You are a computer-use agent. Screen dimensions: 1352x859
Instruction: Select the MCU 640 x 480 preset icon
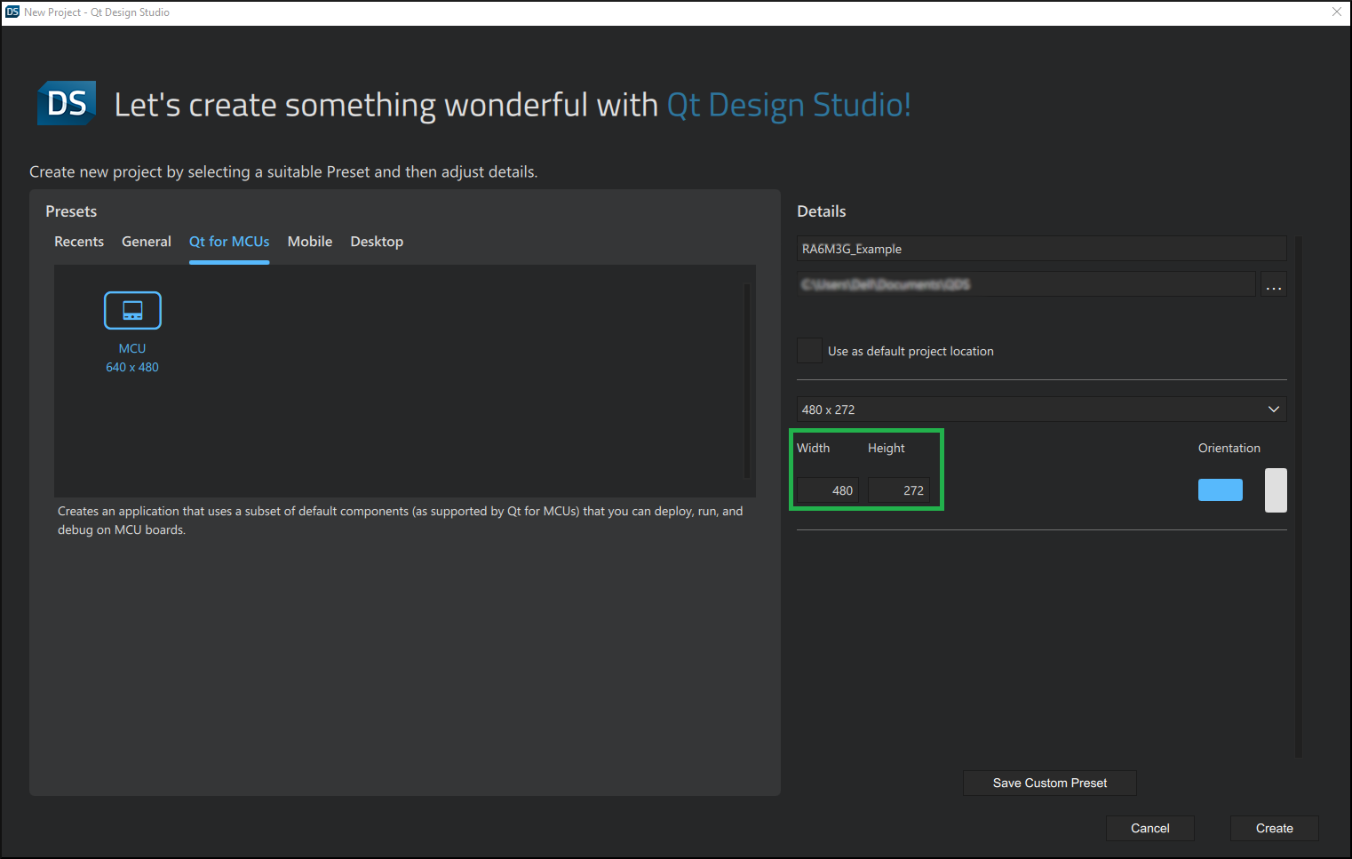click(x=132, y=311)
